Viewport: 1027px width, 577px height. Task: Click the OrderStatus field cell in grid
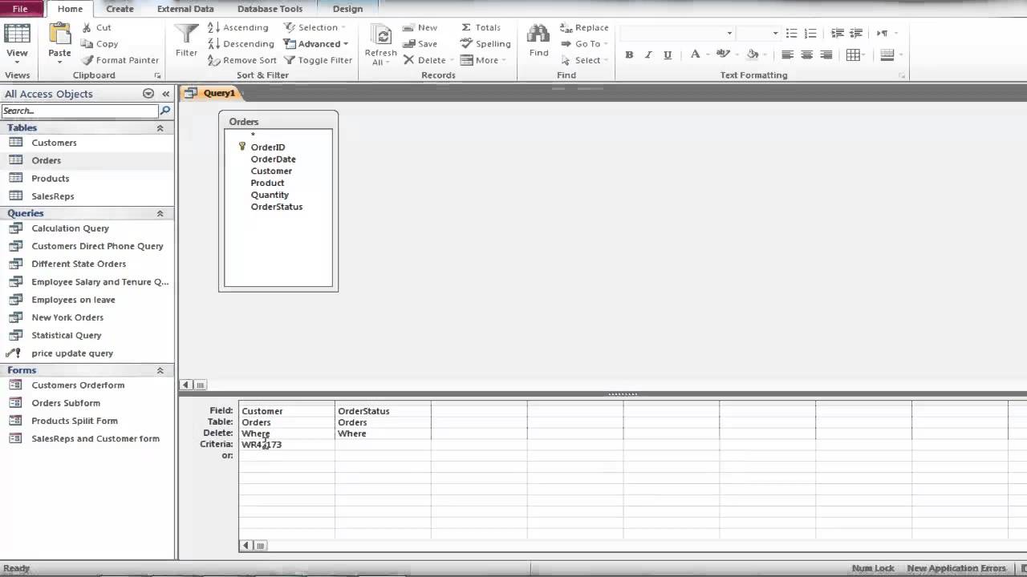(x=383, y=411)
